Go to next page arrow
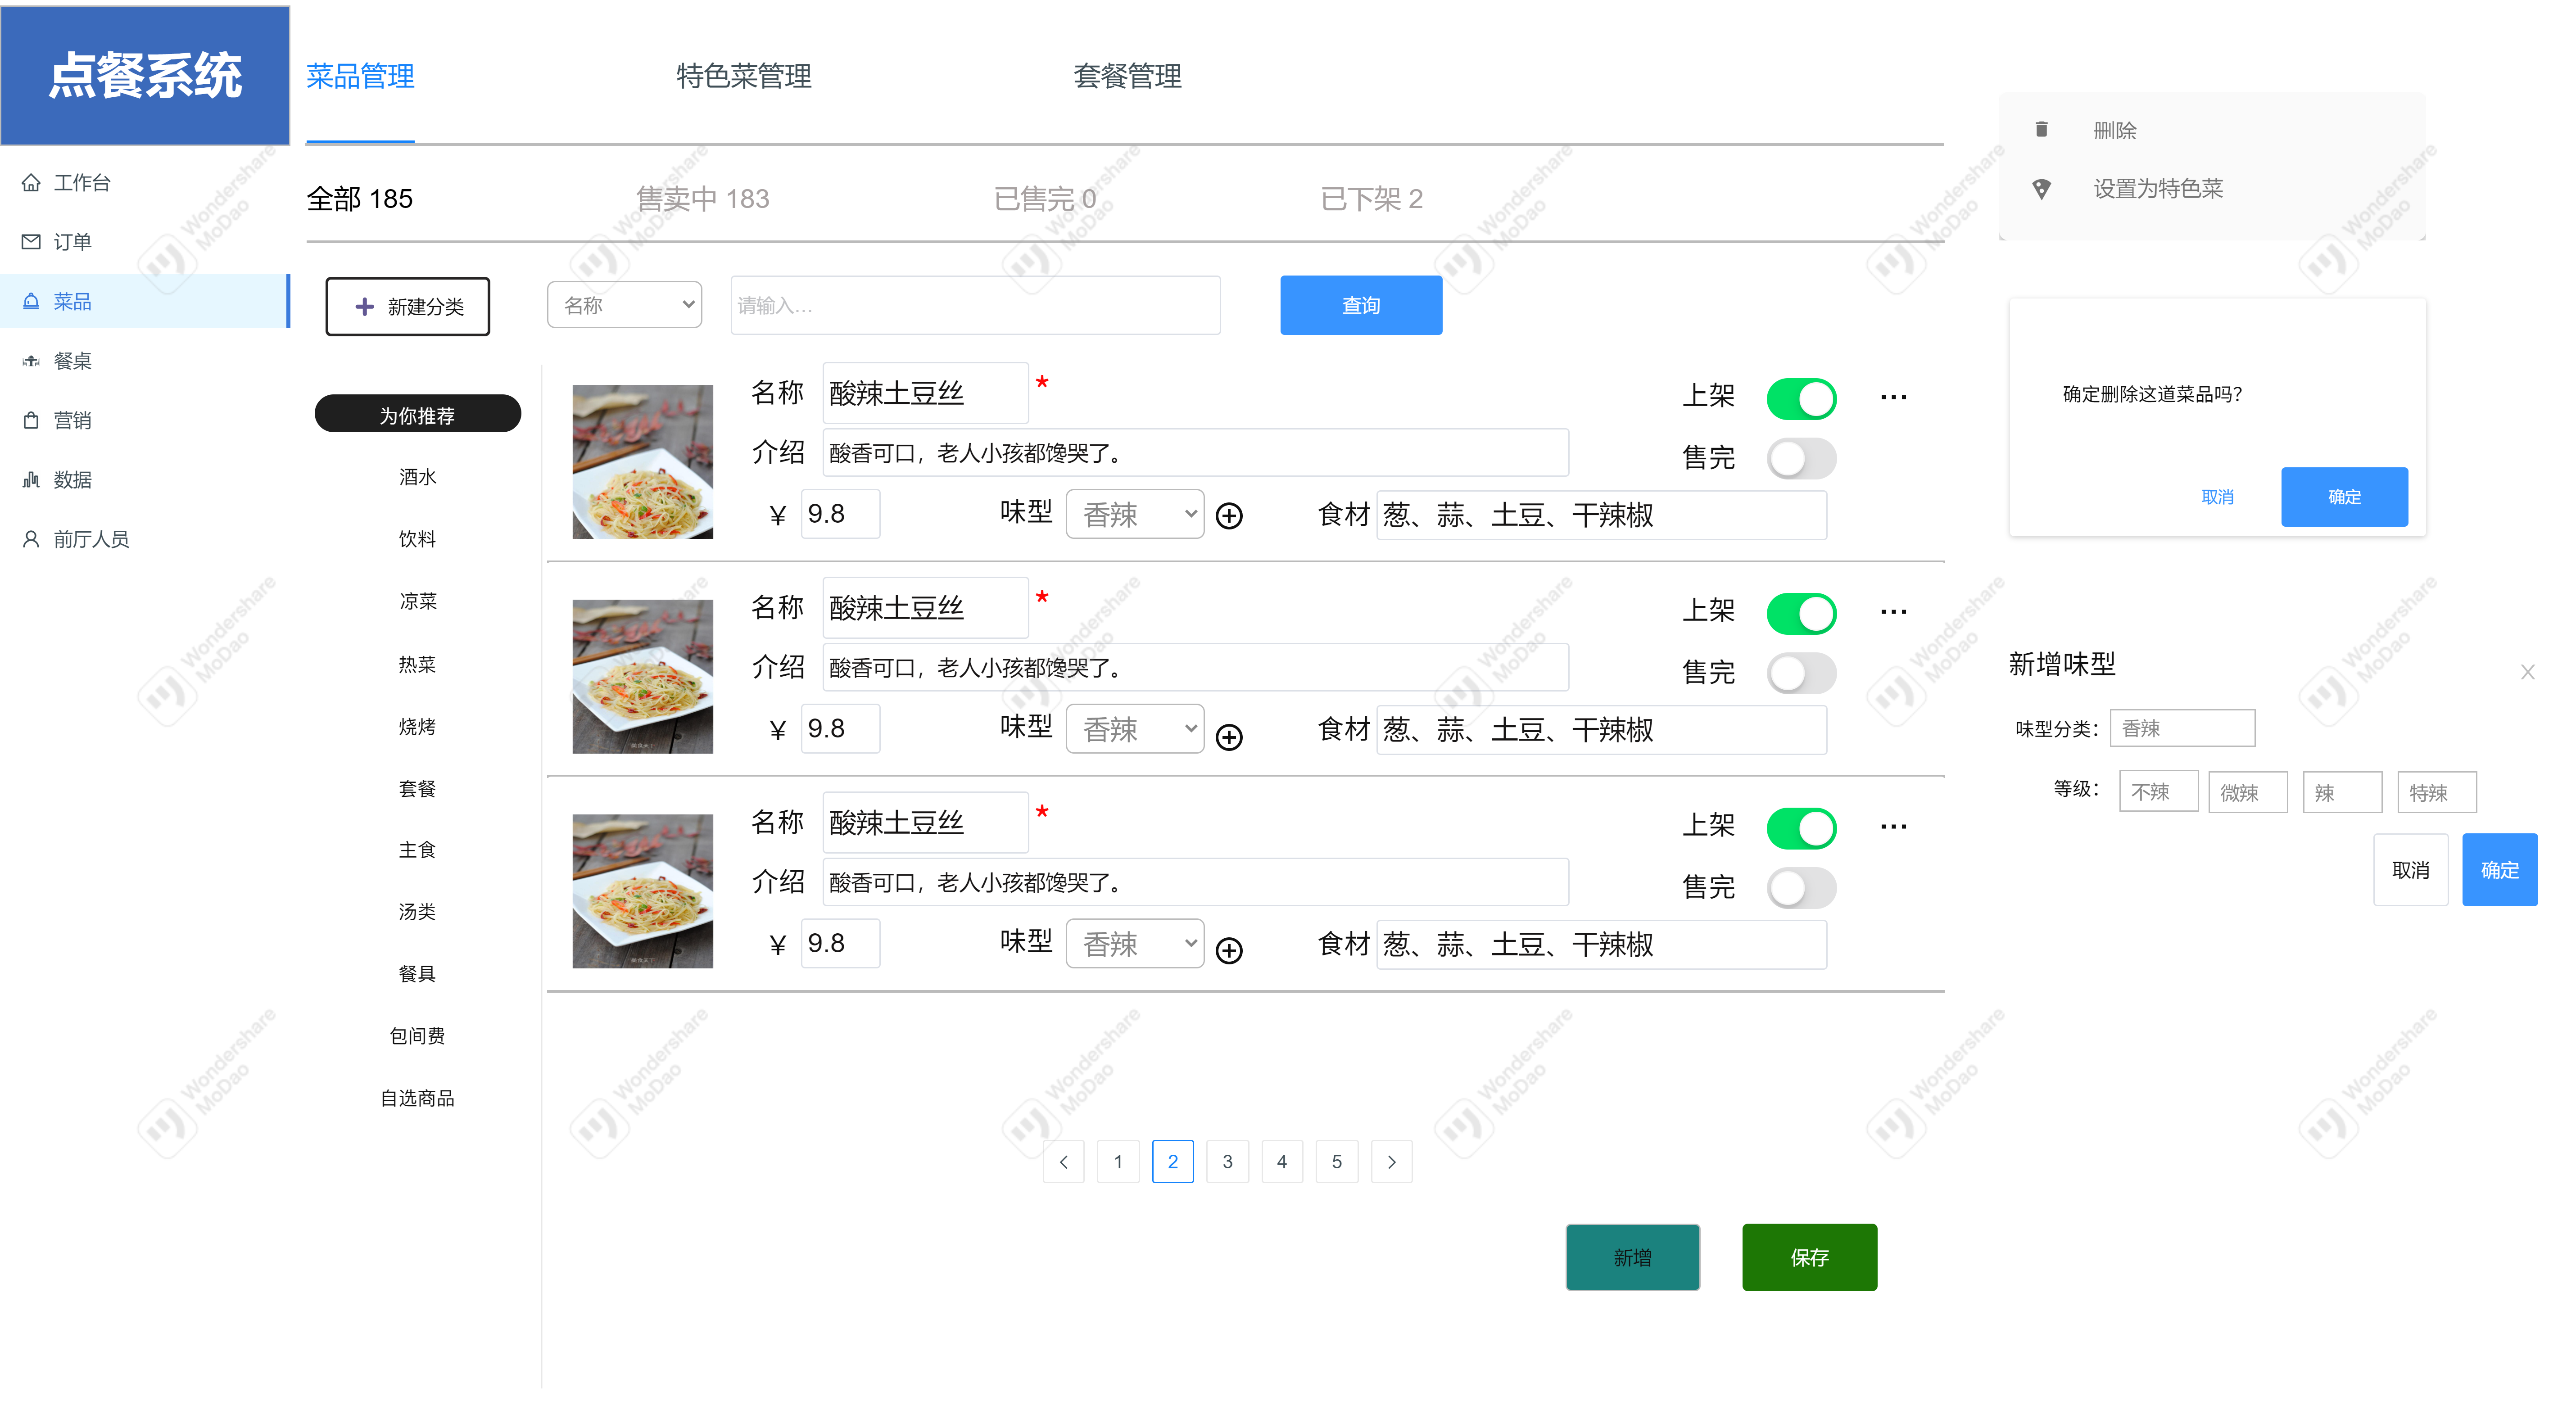 [x=1391, y=1161]
